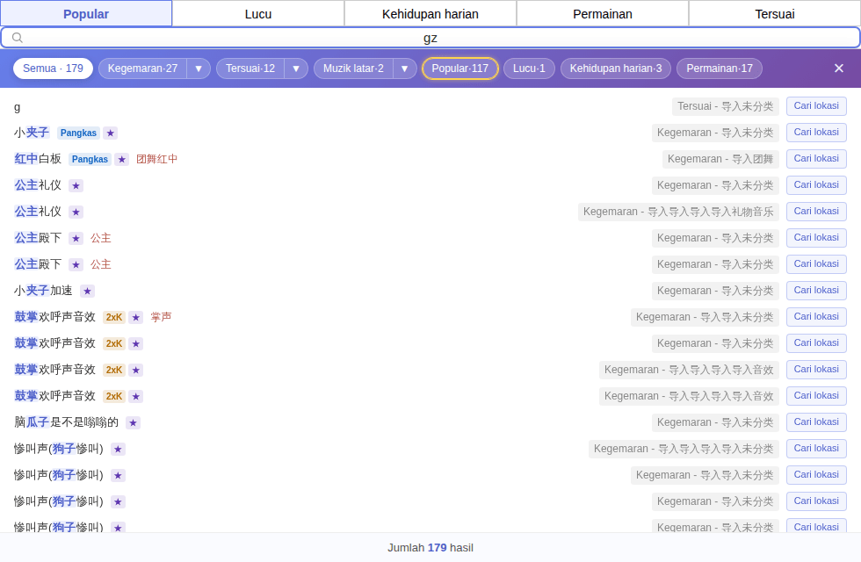Viewport: 861px width, 562px height.
Task: Filter results by Muzik latar·2 chip
Action: pyautogui.click(x=353, y=68)
